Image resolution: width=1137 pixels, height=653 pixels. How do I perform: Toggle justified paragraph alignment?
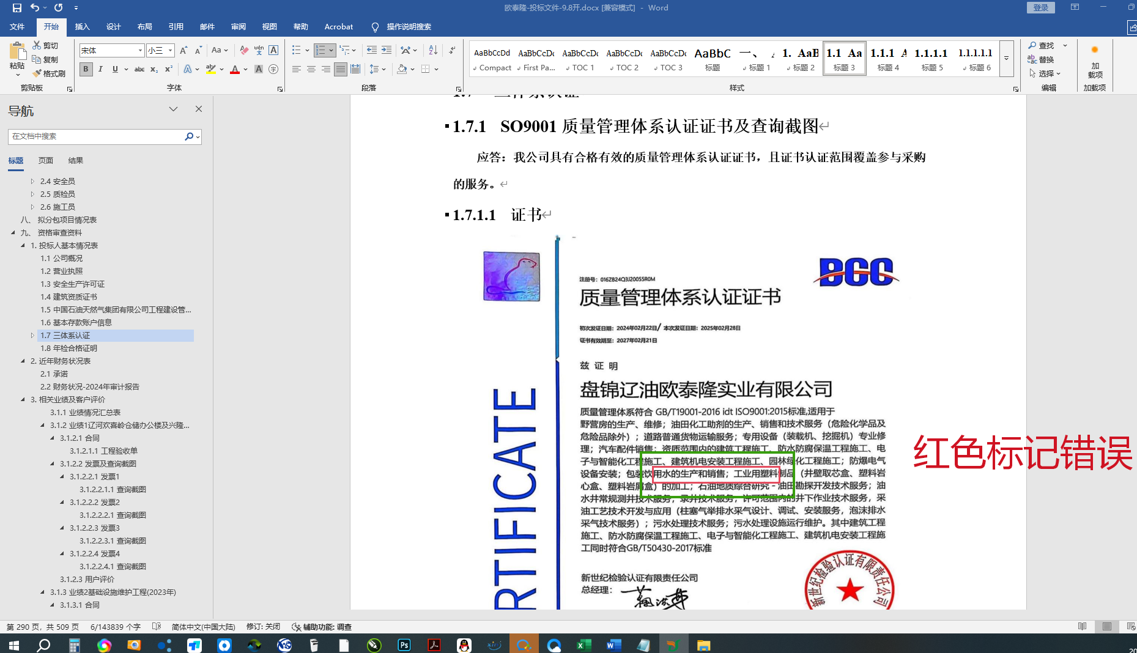coord(341,69)
